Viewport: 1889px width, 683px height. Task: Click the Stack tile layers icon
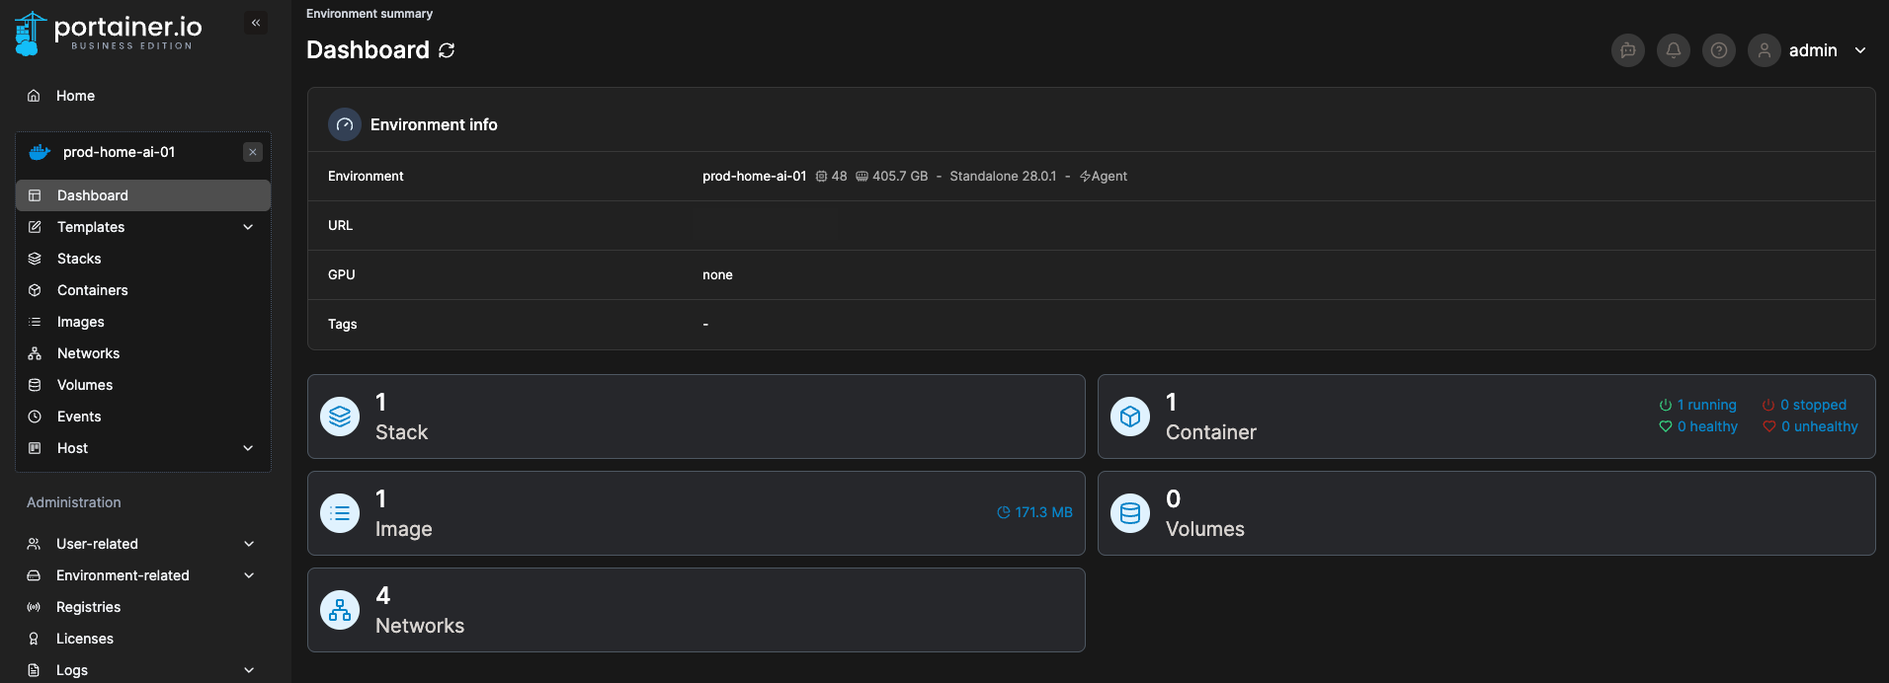pyautogui.click(x=340, y=417)
